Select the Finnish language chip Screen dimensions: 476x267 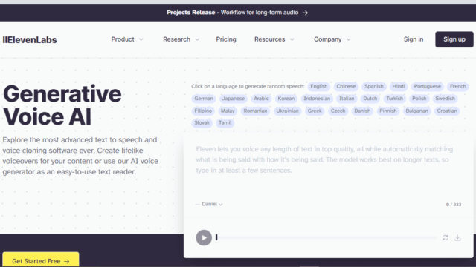coord(388,111)
